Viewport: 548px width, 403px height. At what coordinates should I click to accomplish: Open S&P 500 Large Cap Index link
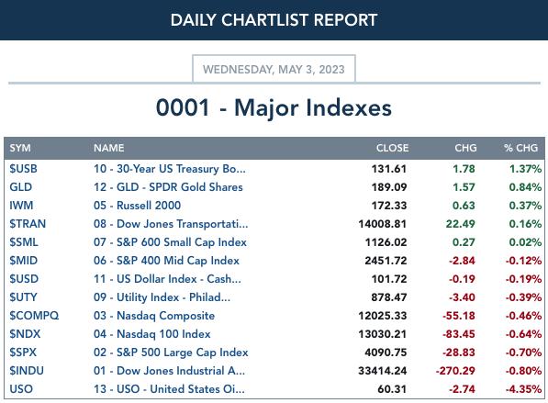171,353
